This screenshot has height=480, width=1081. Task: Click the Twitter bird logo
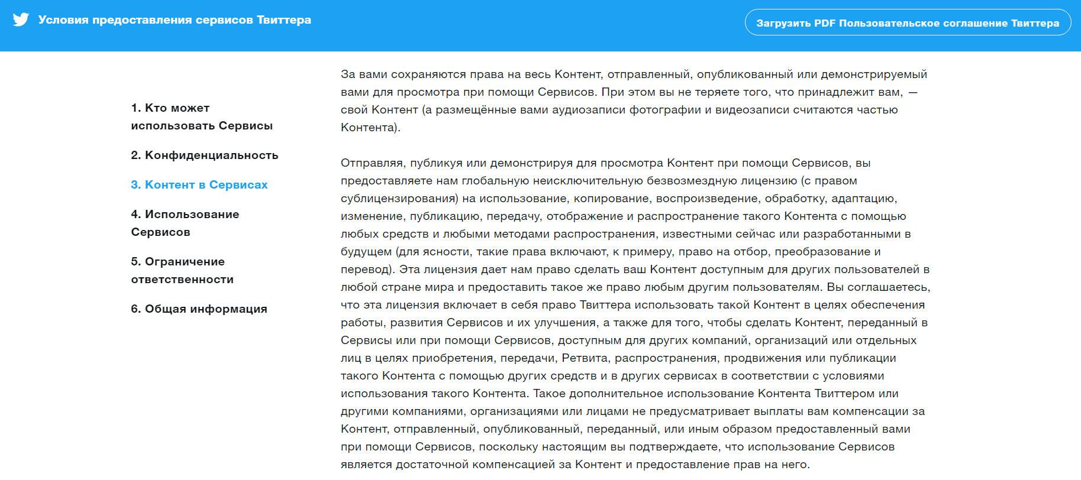tap(21, 20)
